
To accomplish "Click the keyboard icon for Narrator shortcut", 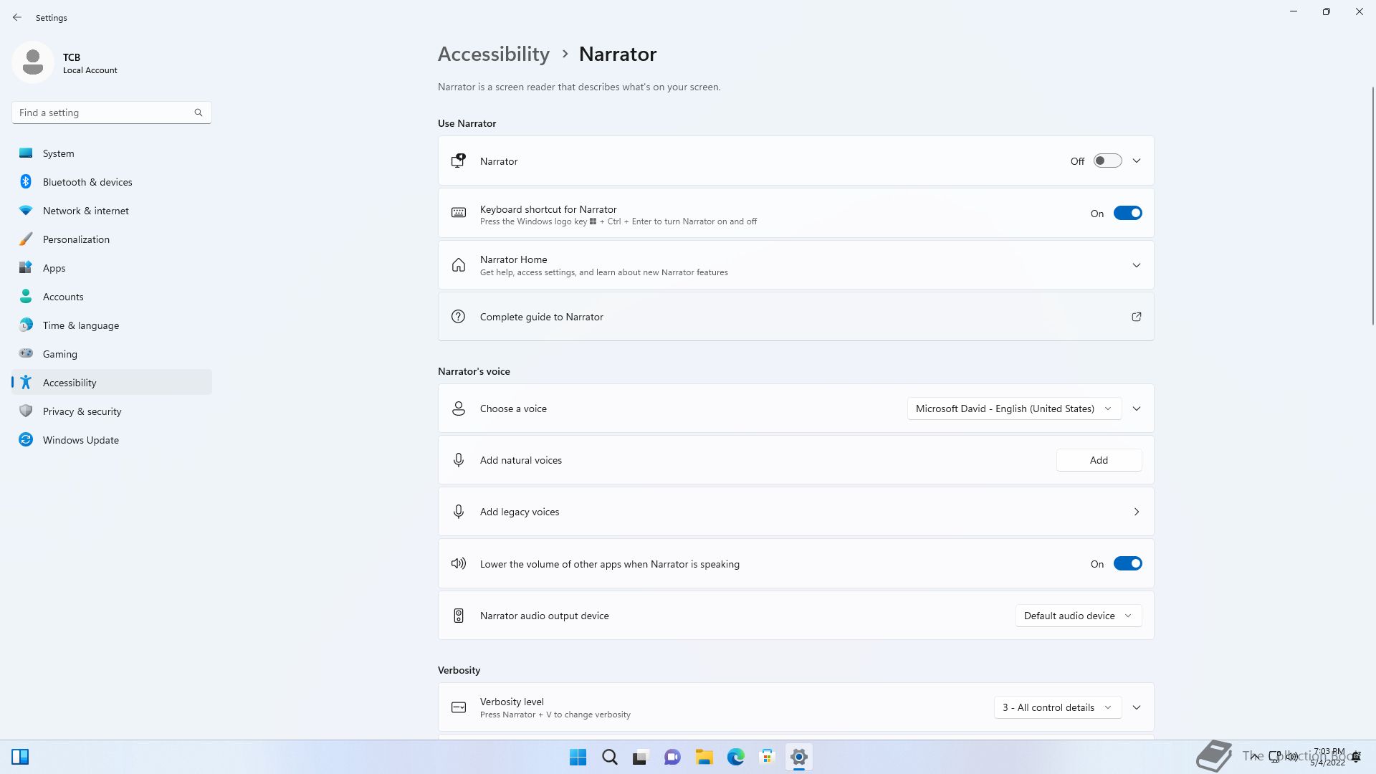I will click(x=459, y=213).
